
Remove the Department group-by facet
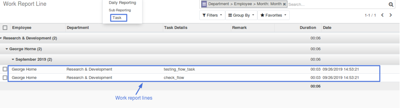coord(284,4)
